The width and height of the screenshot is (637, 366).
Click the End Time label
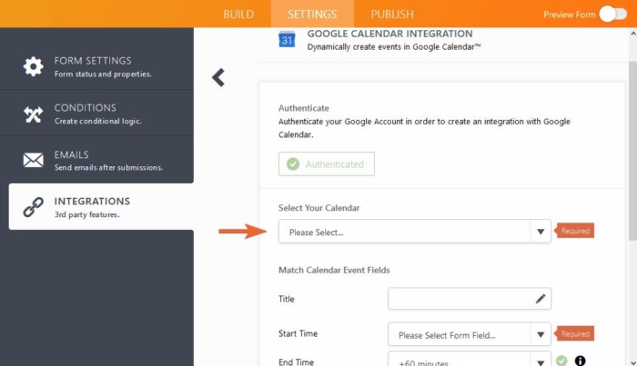(296, 361)
